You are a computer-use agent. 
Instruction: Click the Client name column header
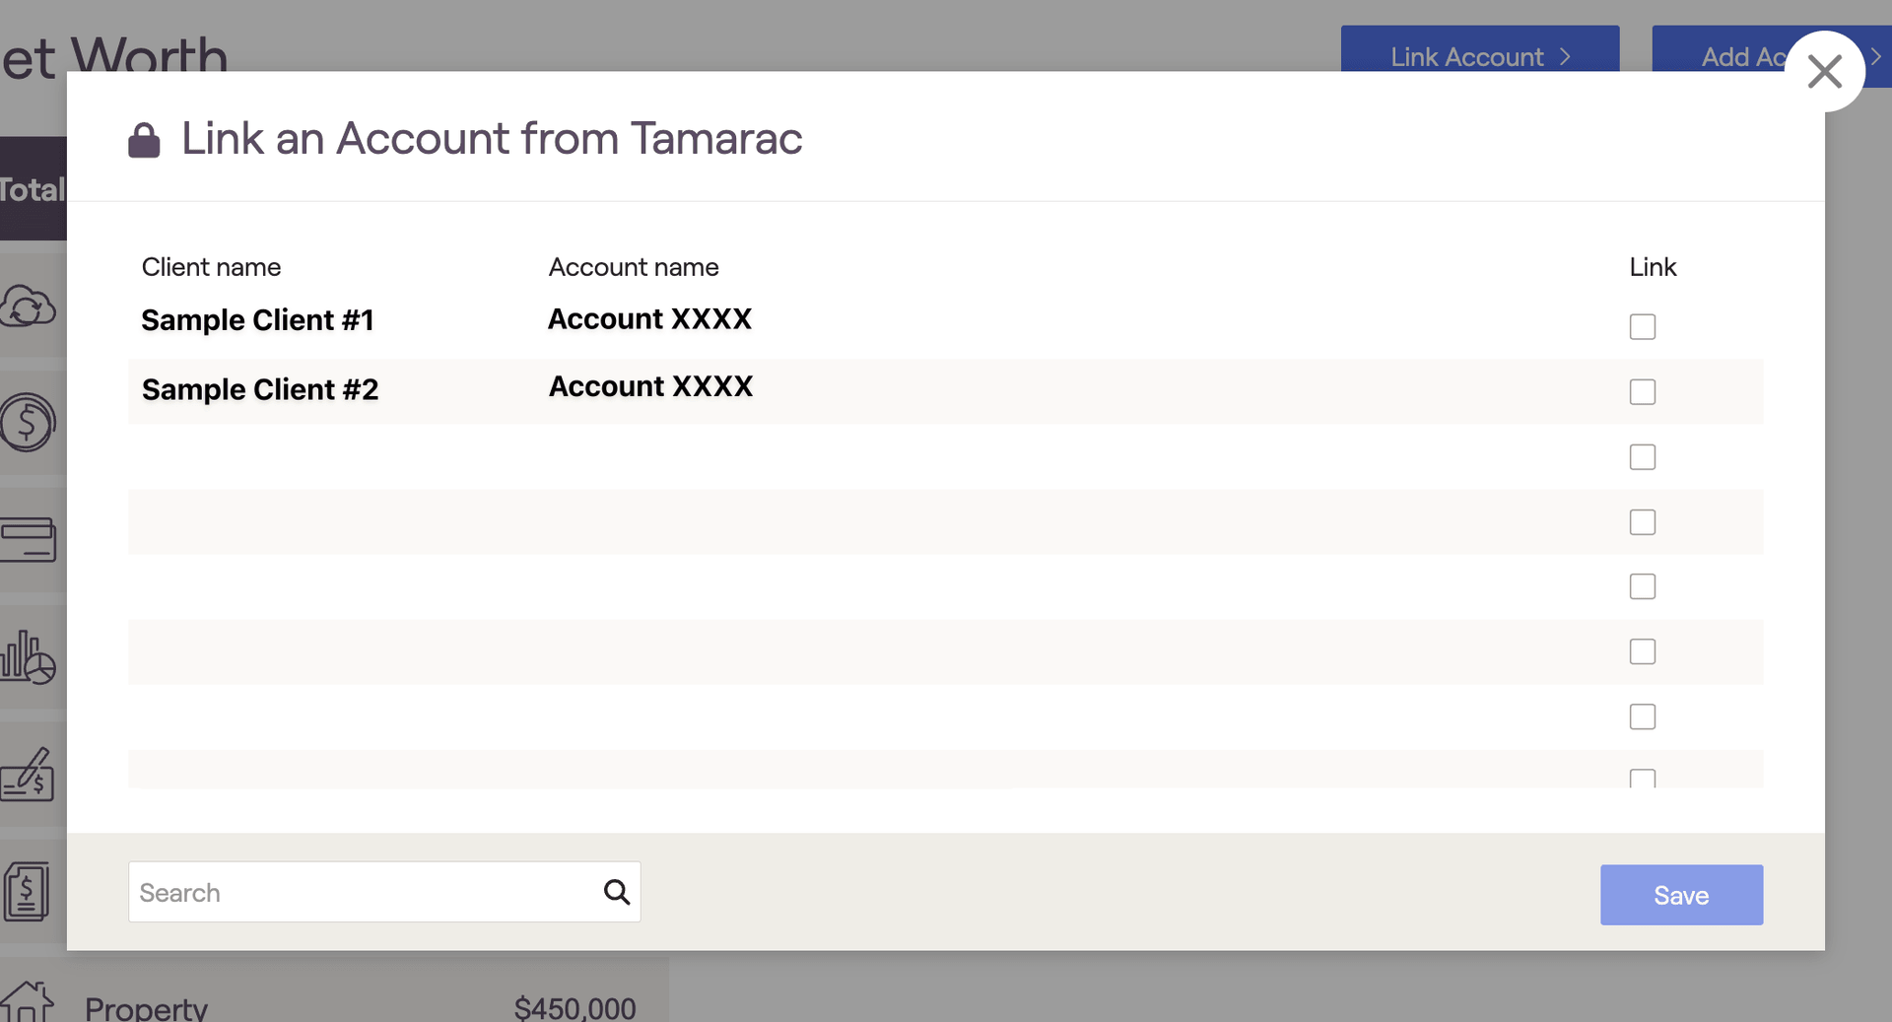click(211, 267)
